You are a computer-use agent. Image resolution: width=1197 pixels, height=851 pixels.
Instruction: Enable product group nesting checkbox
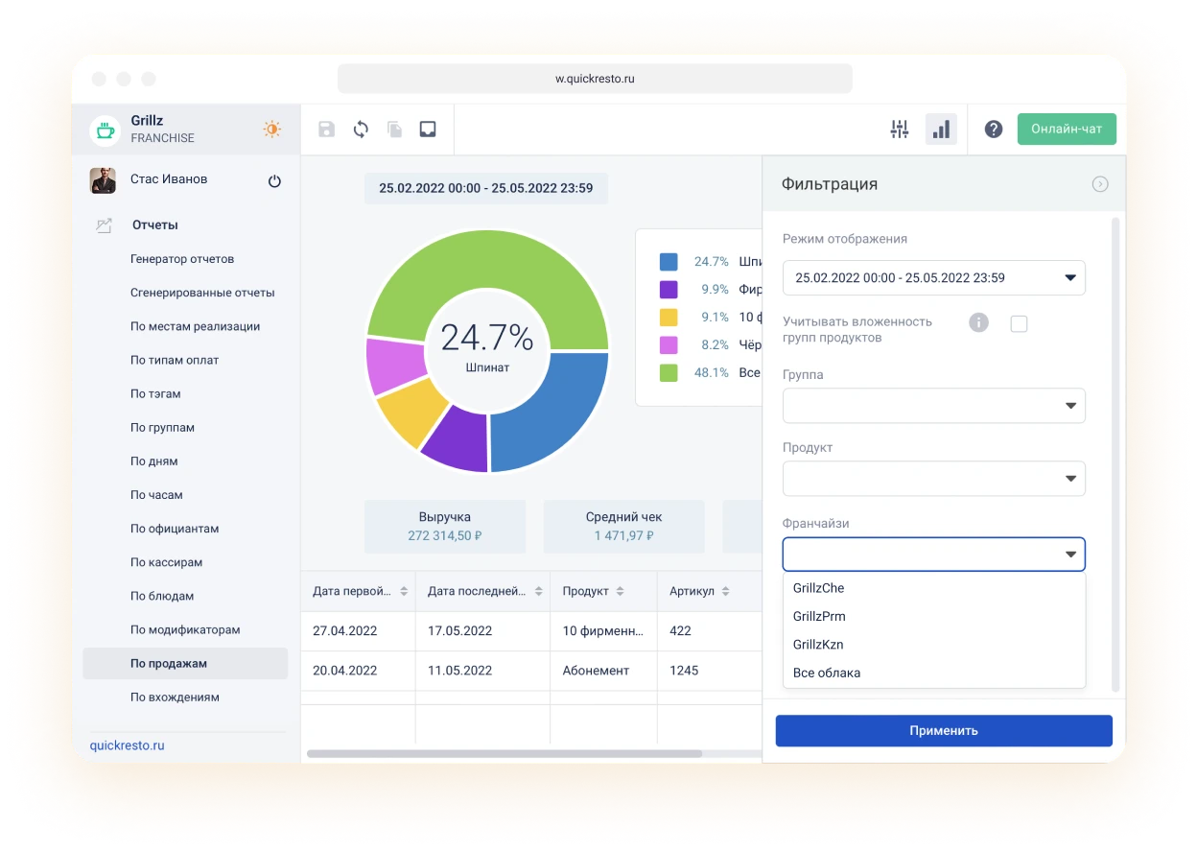pyautogui.click(x=1019, y=324)
